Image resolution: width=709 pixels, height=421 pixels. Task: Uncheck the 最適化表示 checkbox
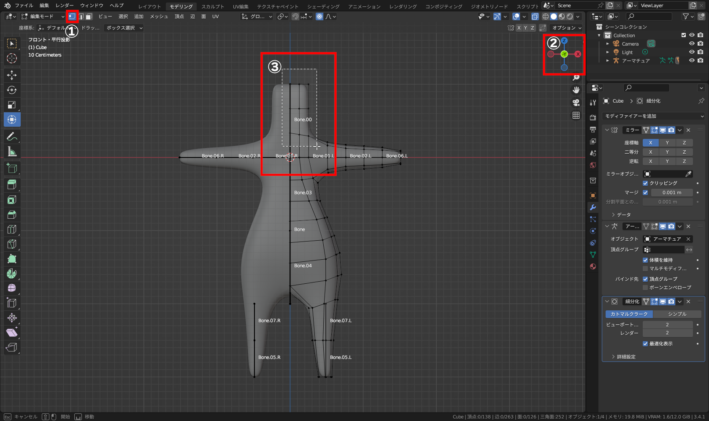(x=645, y=344)
